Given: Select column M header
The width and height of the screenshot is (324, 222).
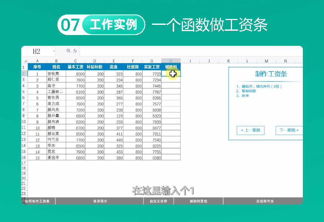Looking at the screenshot, I should click(x=266, y=61).
